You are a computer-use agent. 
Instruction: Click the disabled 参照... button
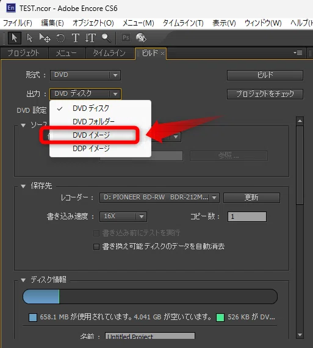[x=229, y=155]
